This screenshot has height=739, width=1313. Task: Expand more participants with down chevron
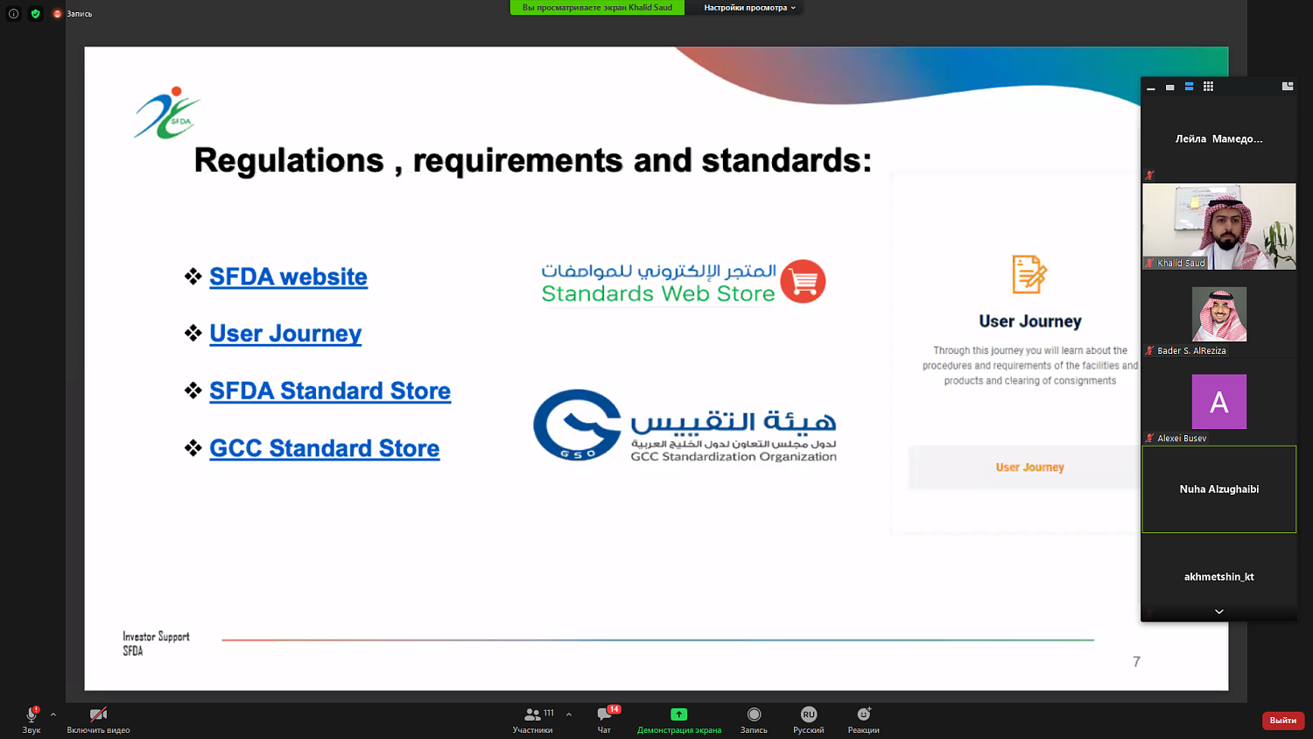click(1219, 612)
